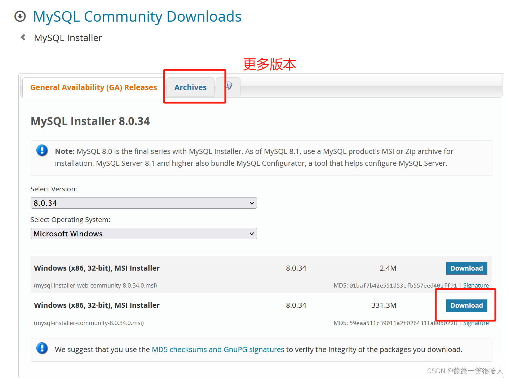Click the dropdown chevron for Select Version
509x378 pixels.
pos(252,203)
